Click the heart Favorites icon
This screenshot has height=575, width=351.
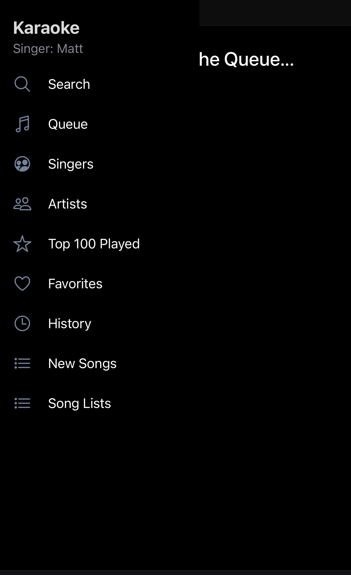(22, 284)
